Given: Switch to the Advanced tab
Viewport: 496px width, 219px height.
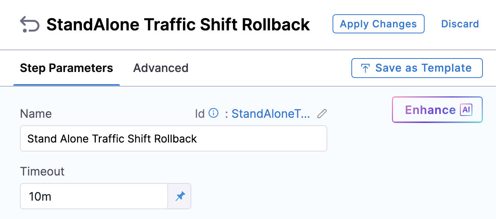Looking at the screenshot, I should pyautogui.click(x=161, y=68).
